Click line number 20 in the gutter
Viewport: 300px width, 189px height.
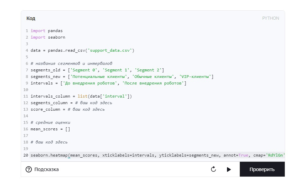[26, 155]
